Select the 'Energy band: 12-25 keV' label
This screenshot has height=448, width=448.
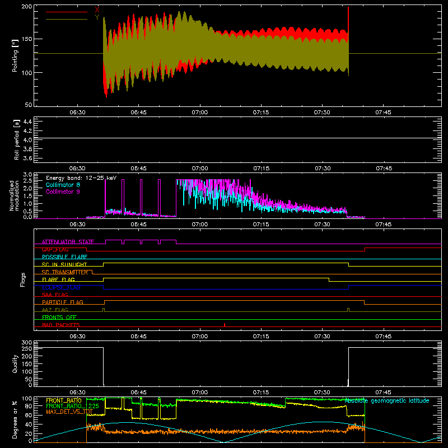(81, 178)
